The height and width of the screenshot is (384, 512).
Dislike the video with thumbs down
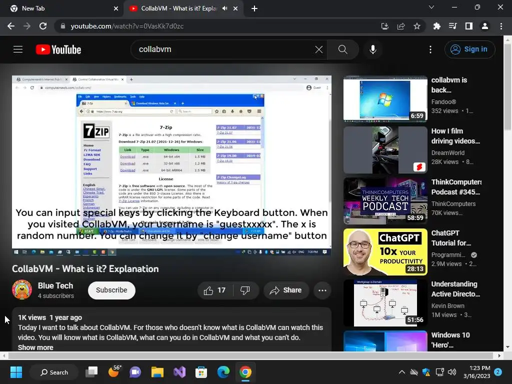coord(245,290)
